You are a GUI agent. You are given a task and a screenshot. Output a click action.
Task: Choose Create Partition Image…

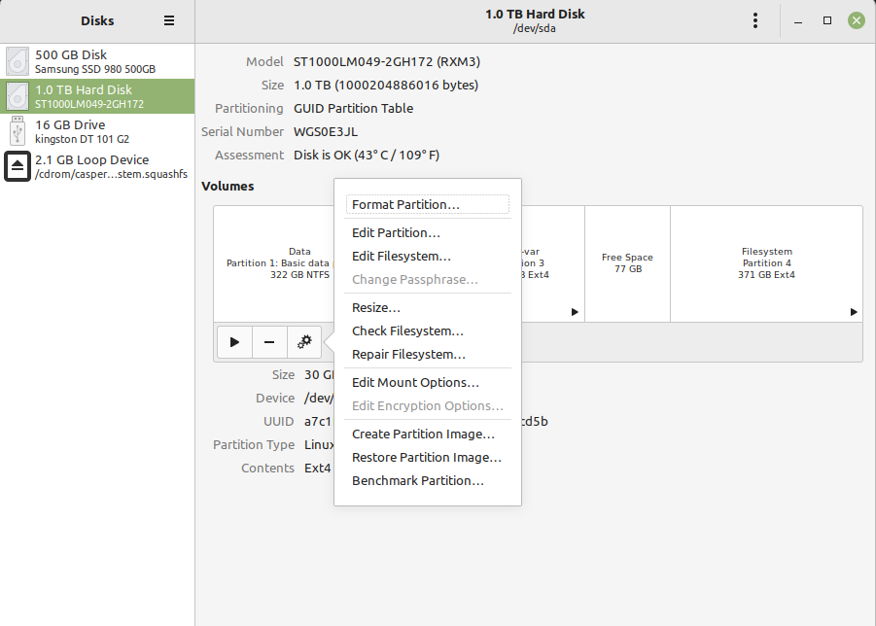(x=423, y=435)
